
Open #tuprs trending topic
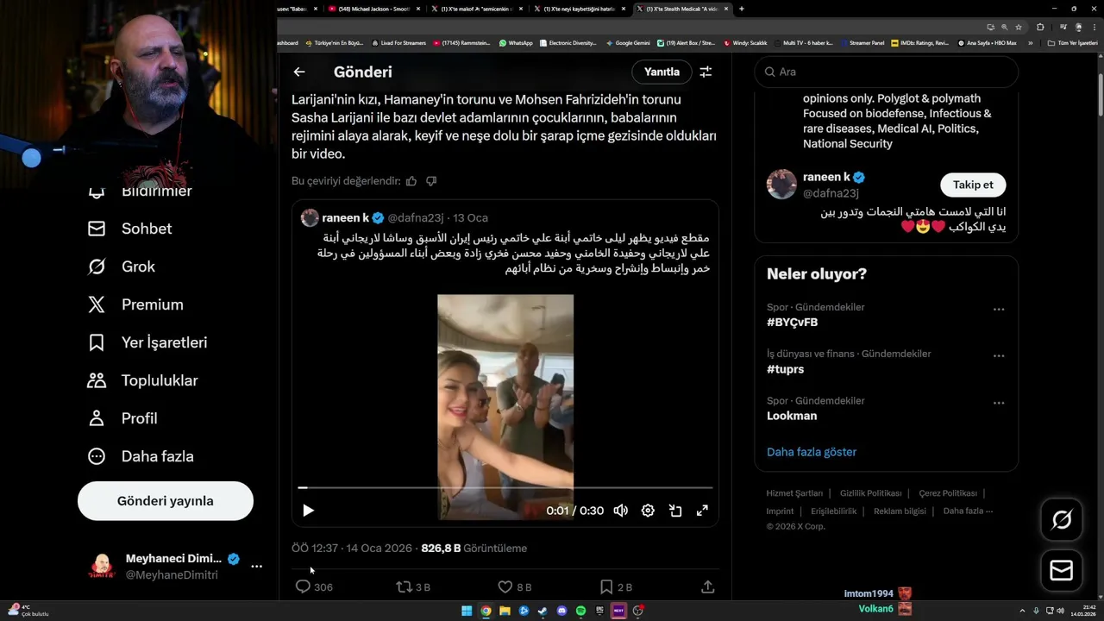click(x=785, y=369)
